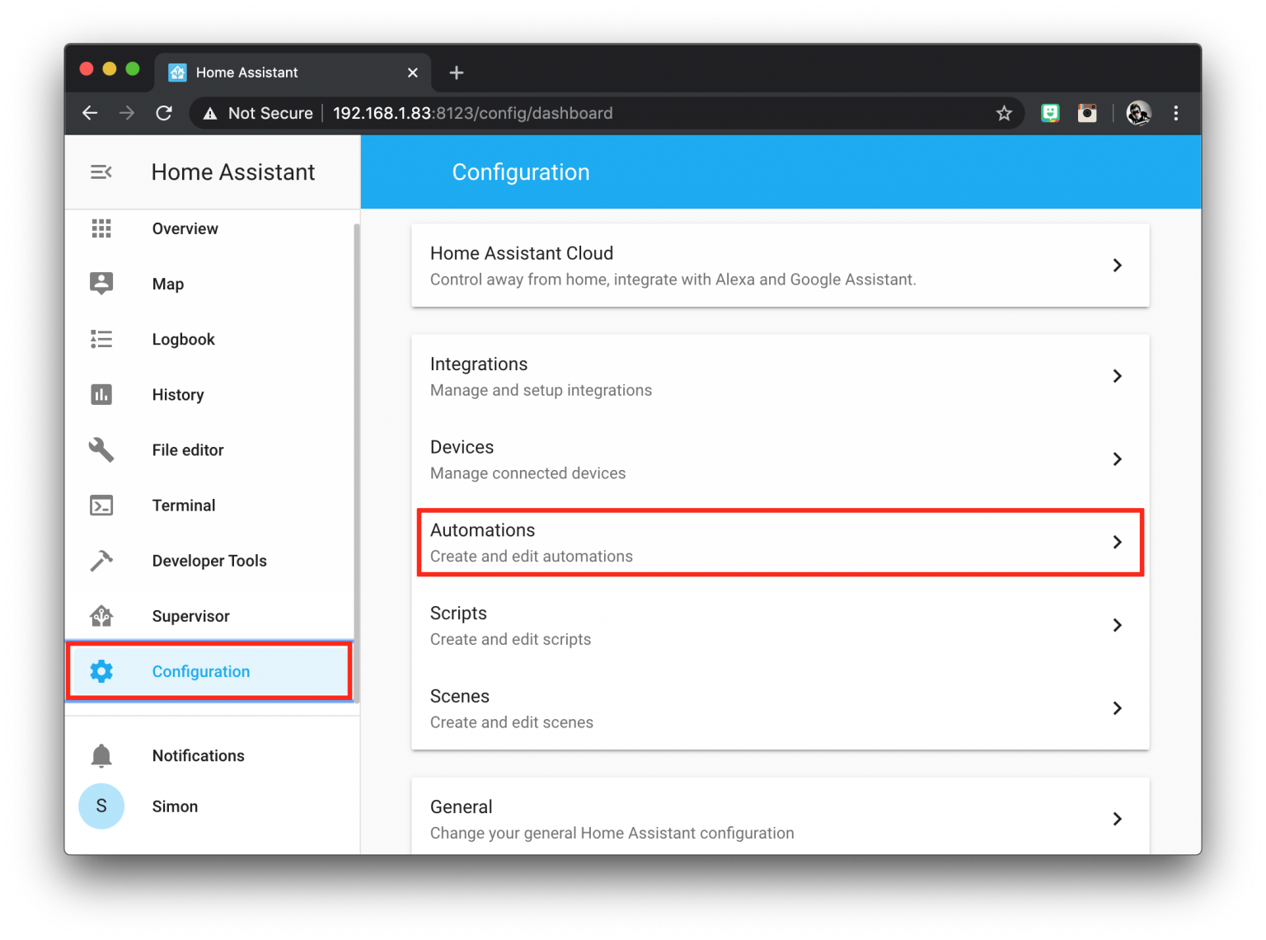This screenshot has width=1266, height=940.
Task: Click the Map person-marker icon
Action: [x=101, y=284]
